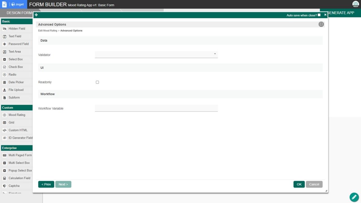Confirm with the OK button

coord(299,184)
